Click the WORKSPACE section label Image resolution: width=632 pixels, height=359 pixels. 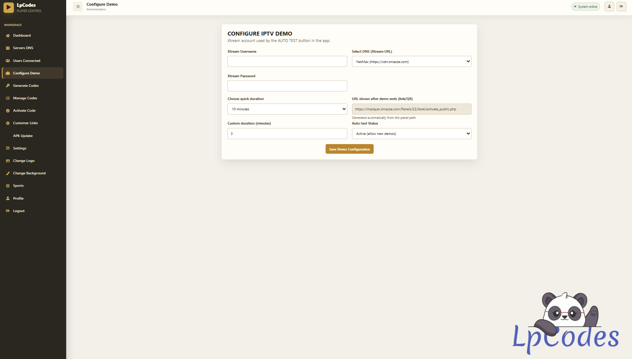click(13, 25)
